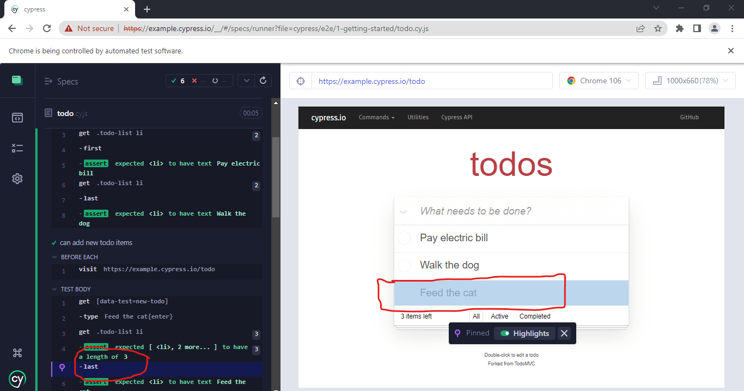The width and height of the screenshot is (744, 391).
Task: Open the 1000x660 viewport dropdown
Action: [x=691, y=81]
